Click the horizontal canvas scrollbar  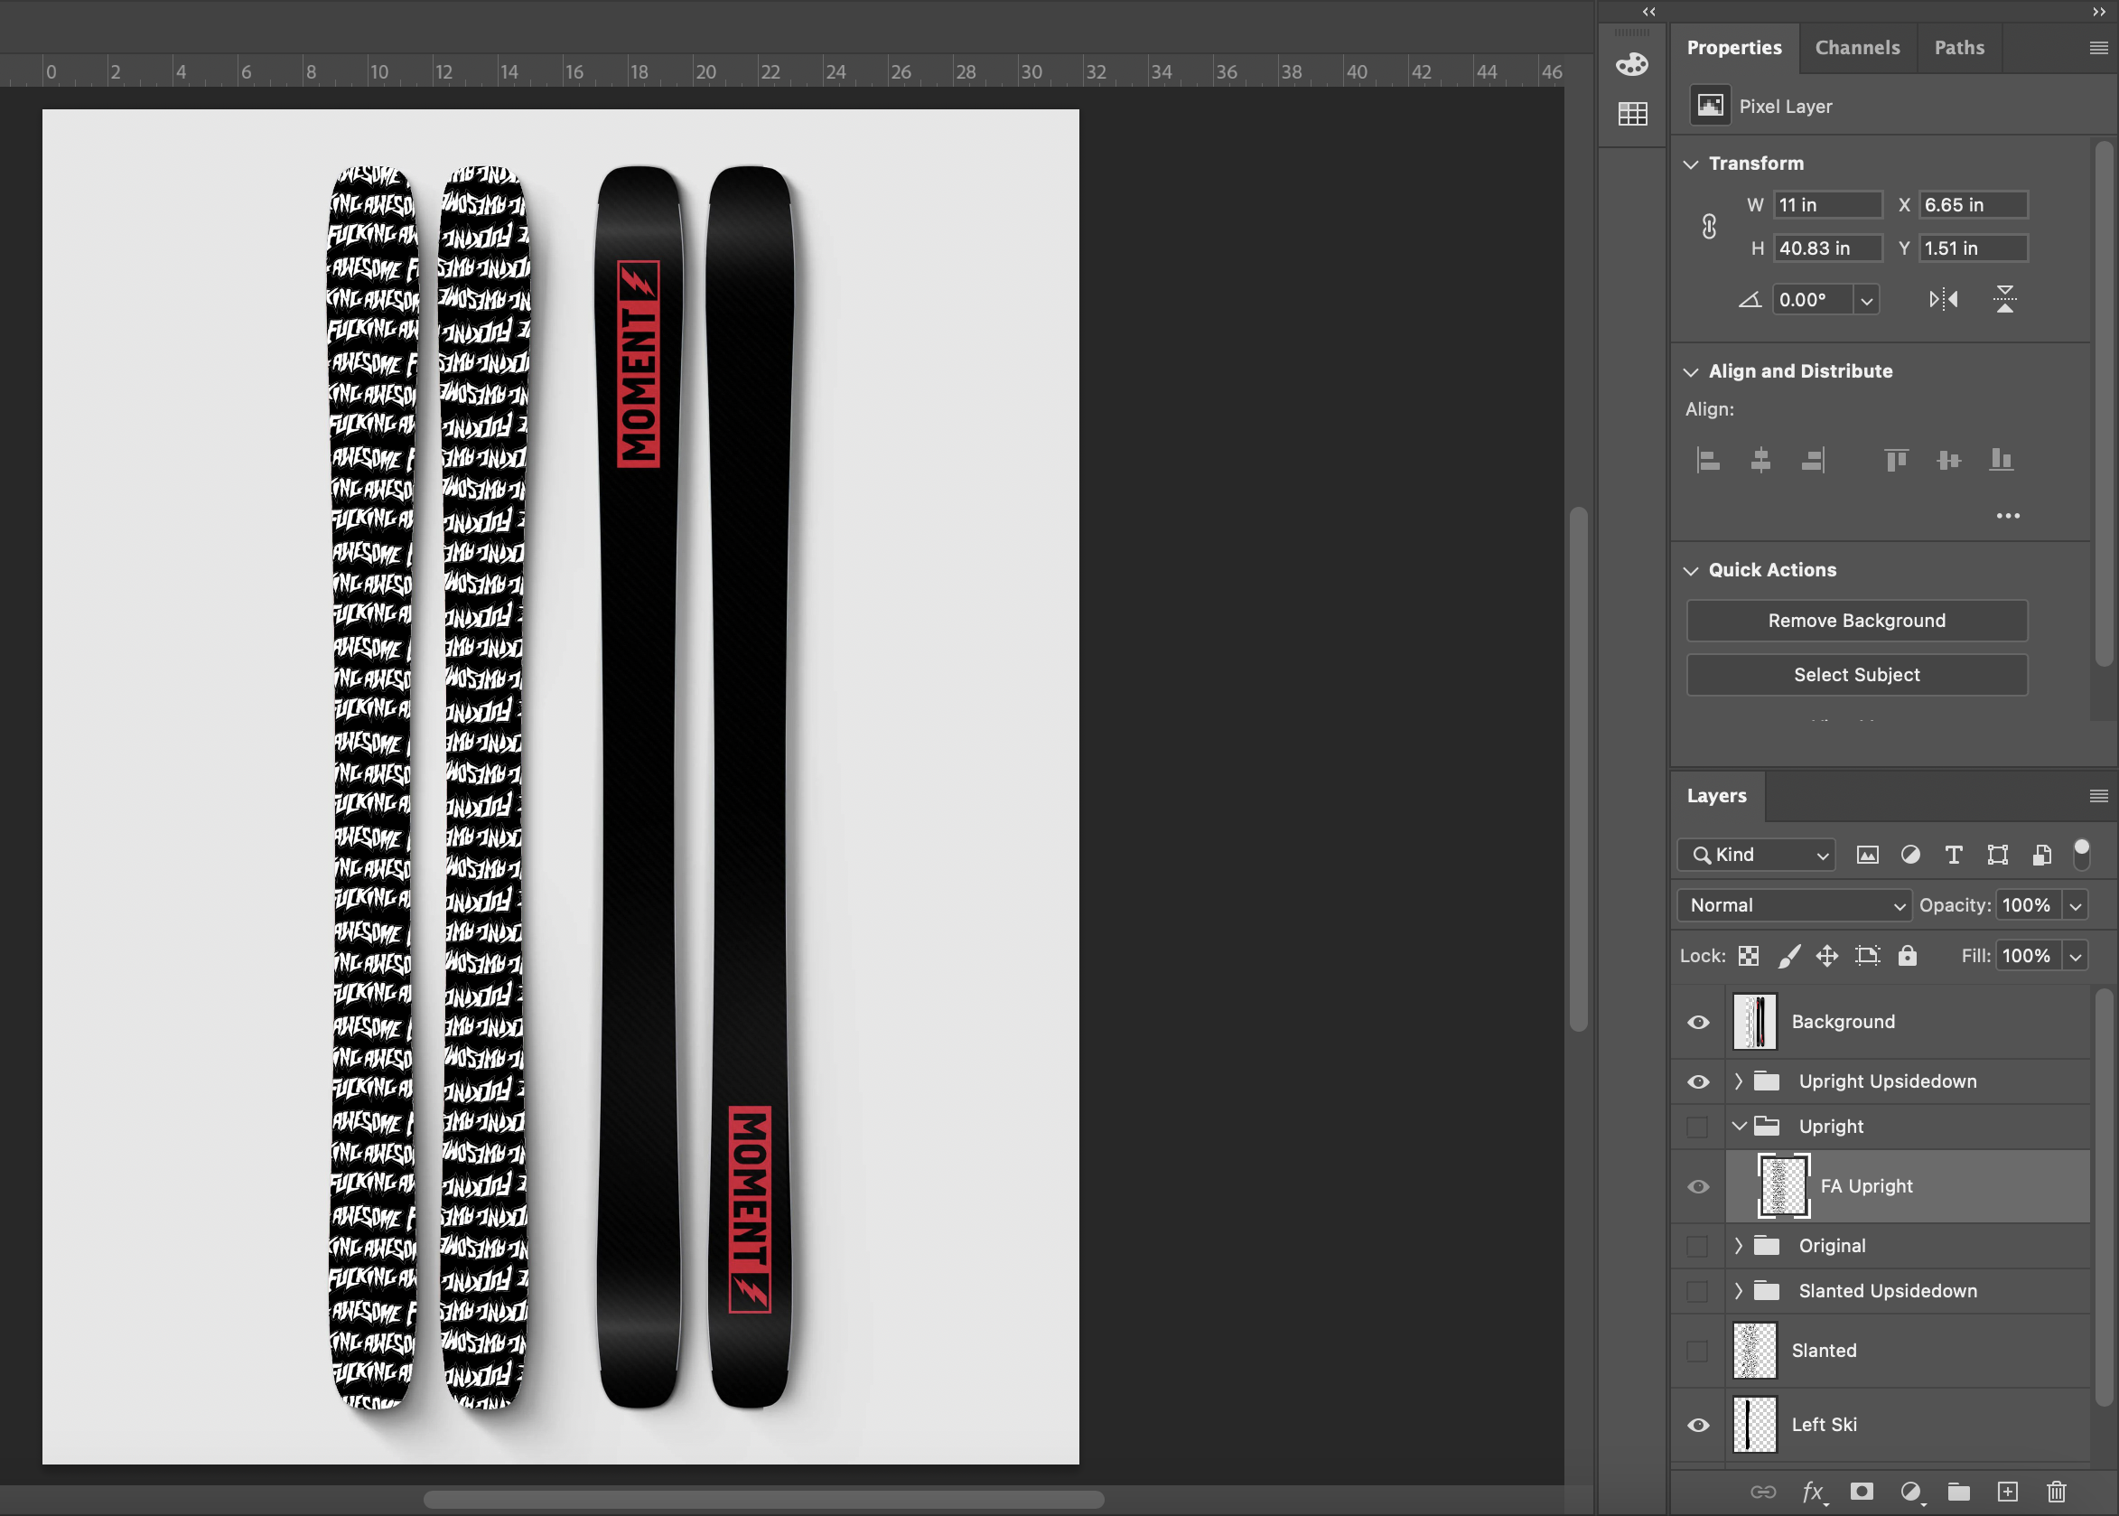point(763,1499)
